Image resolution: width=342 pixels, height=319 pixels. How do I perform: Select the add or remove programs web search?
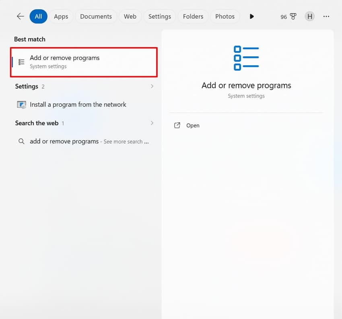[x=84, y=141]
